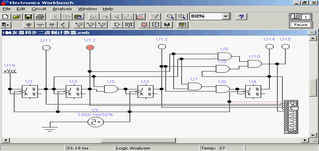Select the U10 AND gate
The width and height of the screenshot is (319, 151).
point(254,64)
